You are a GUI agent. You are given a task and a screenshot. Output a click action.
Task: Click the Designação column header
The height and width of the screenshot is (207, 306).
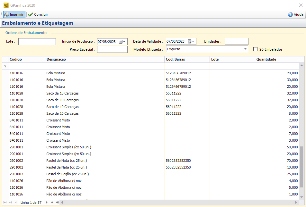[104, 59]
